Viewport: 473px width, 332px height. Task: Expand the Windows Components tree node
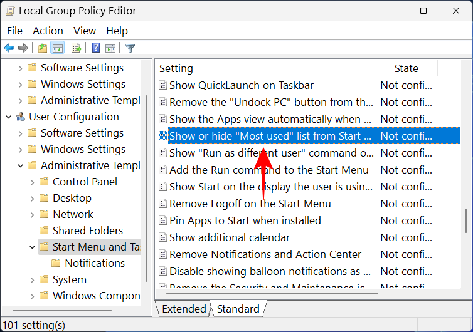tap(32, 296)
